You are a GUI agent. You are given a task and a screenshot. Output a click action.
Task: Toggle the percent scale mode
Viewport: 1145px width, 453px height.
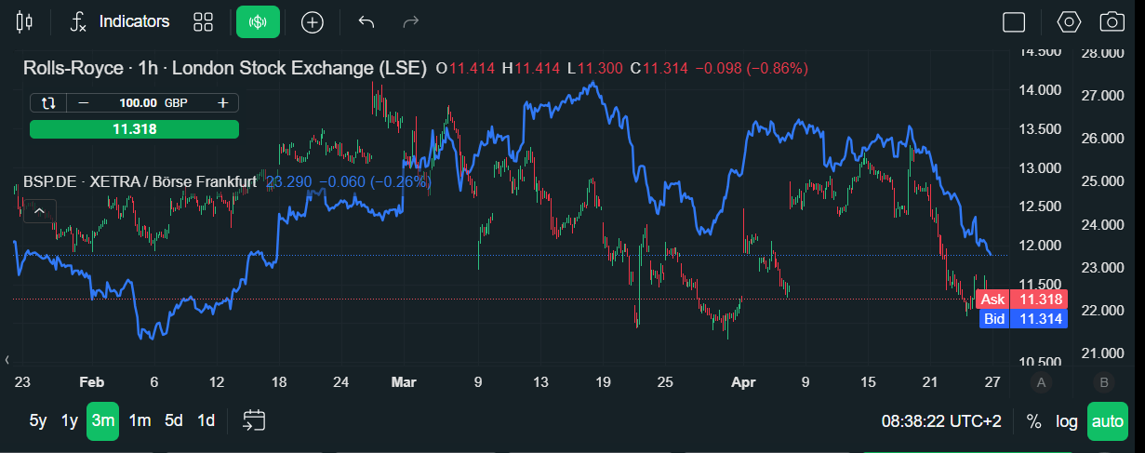coord(1033,421)
